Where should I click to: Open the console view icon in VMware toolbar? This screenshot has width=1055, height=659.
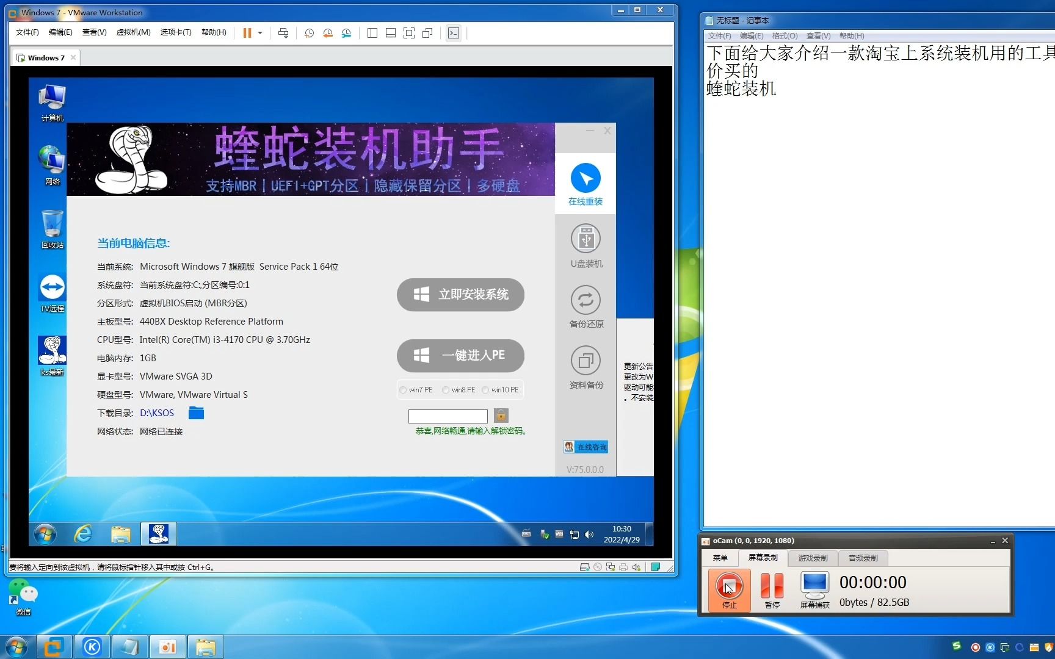pos(454,33)
